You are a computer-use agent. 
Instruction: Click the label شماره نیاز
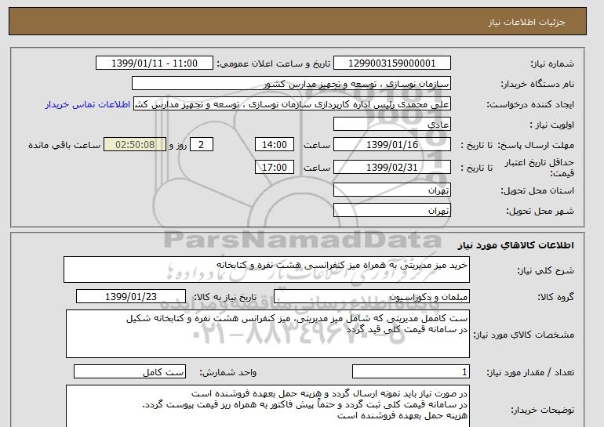click(552, 64)
